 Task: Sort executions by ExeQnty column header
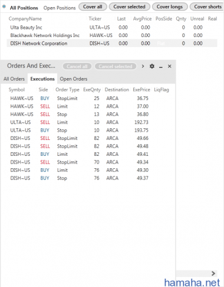point(92,89)
